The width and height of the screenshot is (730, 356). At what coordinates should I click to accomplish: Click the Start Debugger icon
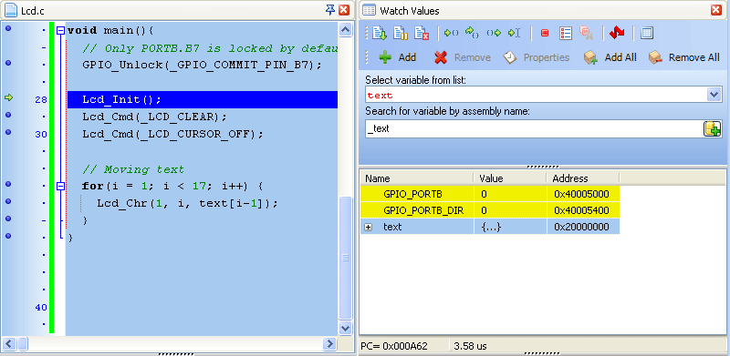click(380, 33)
